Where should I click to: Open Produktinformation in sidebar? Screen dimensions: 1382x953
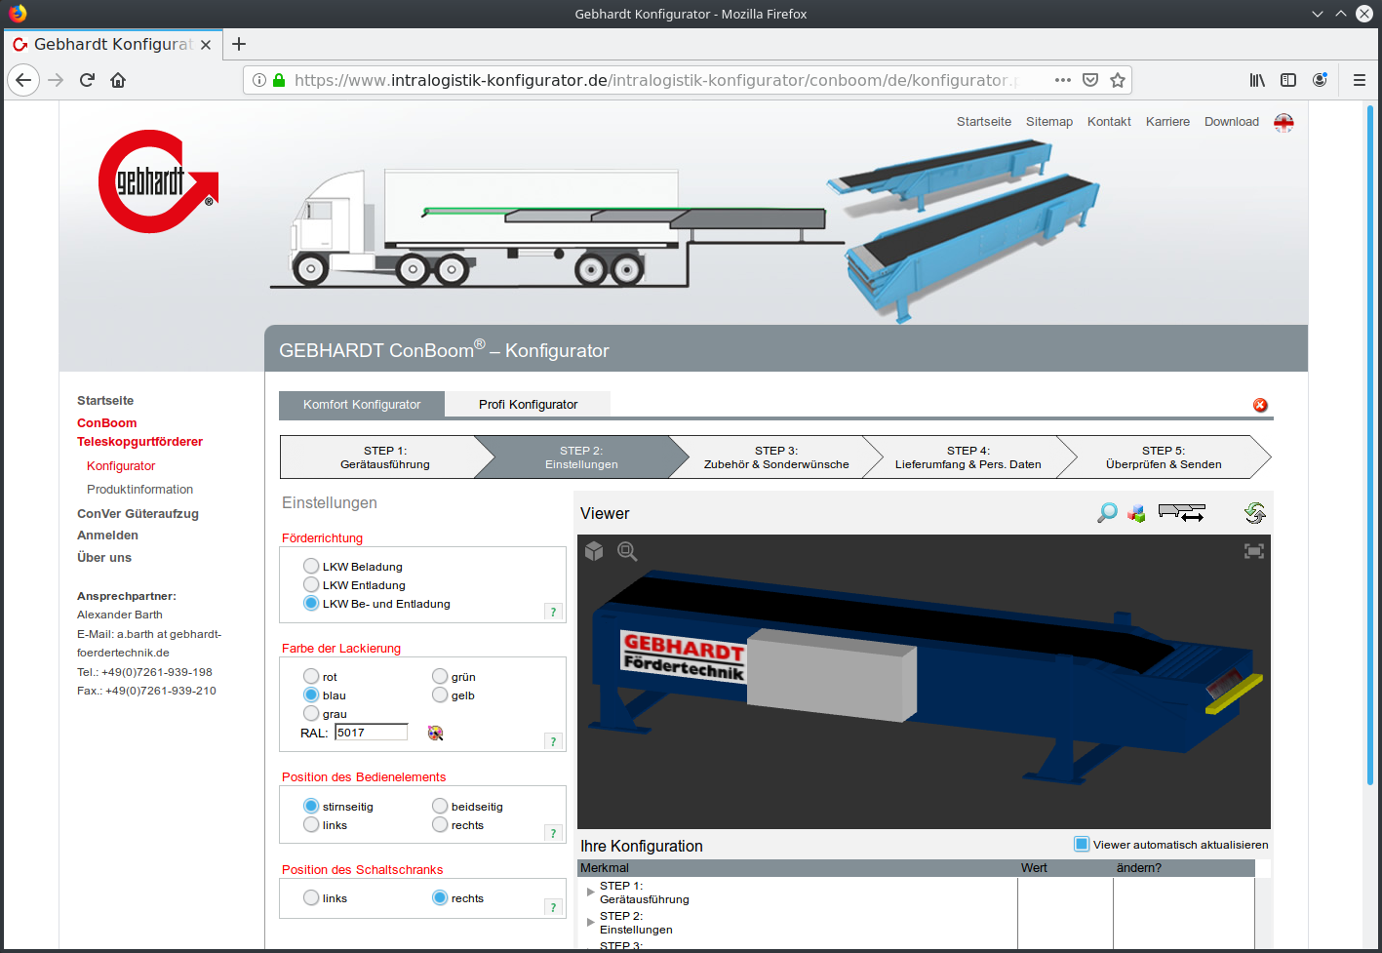coord(139,490)
